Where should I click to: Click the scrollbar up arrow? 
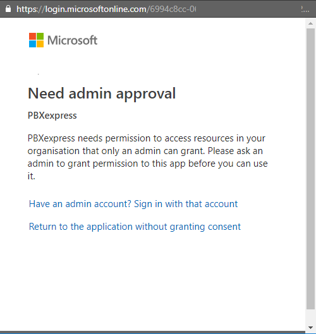tap(310, 23)
